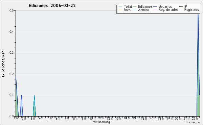Image resolution: width=203 pixels, height=125 pixels.
Task: Click the magenta Reg. de adm. swatch
Action: click(x=155, y=10)
